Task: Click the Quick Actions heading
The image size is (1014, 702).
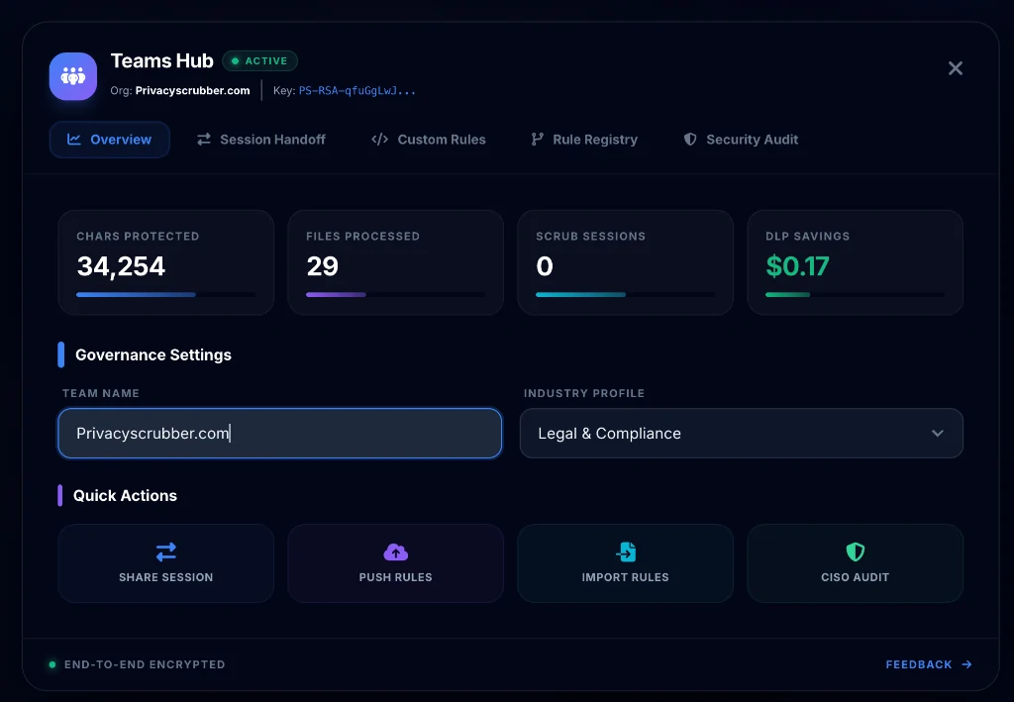Action: tap(125, 496)
